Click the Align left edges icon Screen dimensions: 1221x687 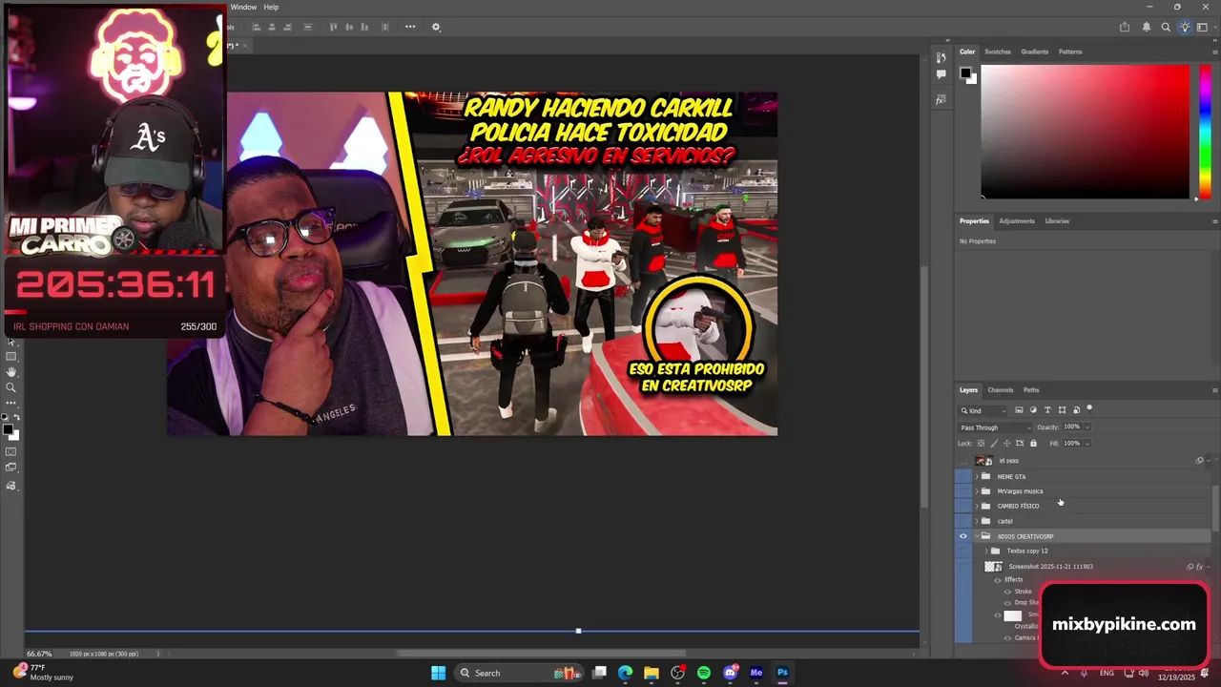(257, 27)
